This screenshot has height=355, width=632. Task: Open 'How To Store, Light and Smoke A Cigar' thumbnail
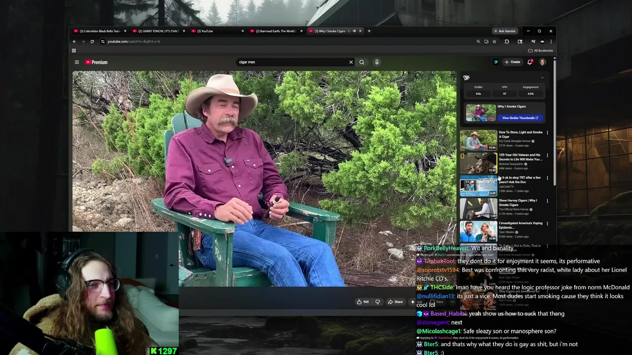[478, 141]
